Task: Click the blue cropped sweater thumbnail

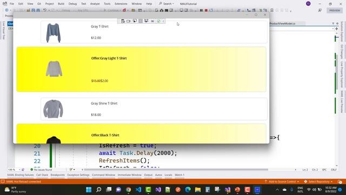Action: pyautogui.click(x=53, y=32)
